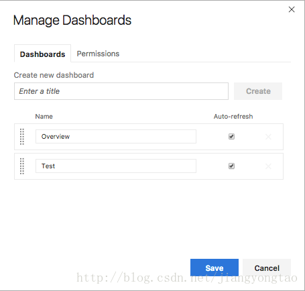Grab the Overview row drag handle

22,137
